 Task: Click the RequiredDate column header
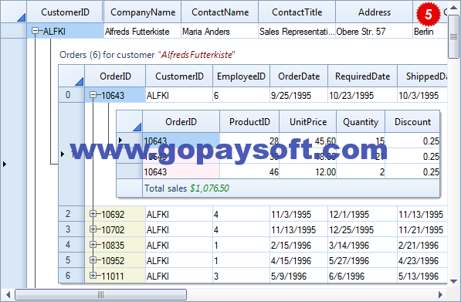[362, 76]
